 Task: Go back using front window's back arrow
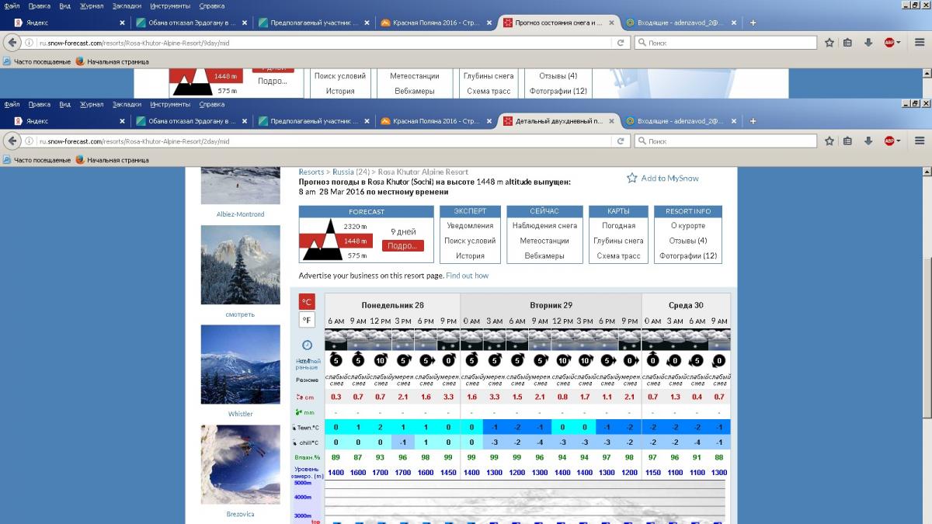pos(12,141)
